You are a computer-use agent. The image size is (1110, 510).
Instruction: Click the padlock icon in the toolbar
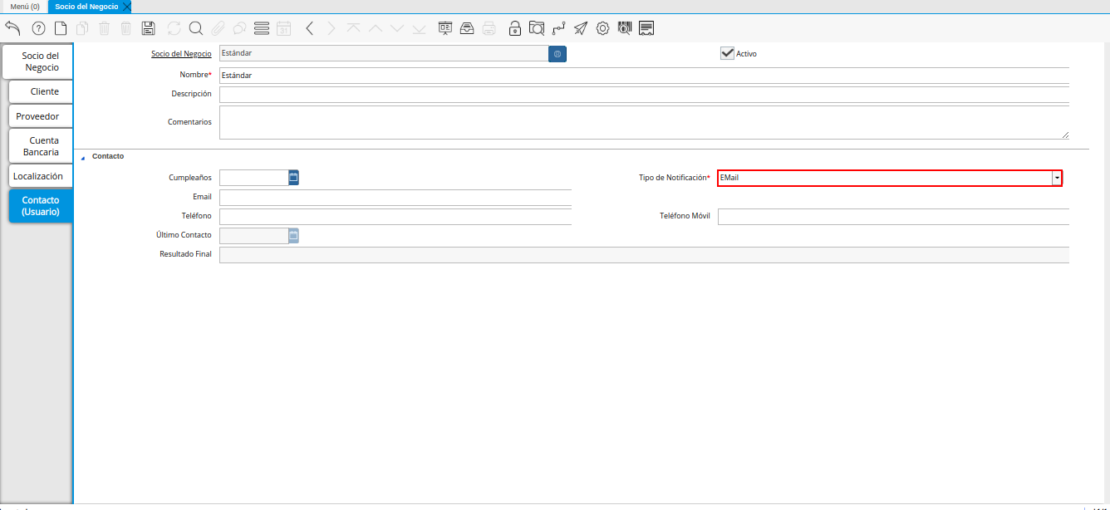[x=515, y=28]
